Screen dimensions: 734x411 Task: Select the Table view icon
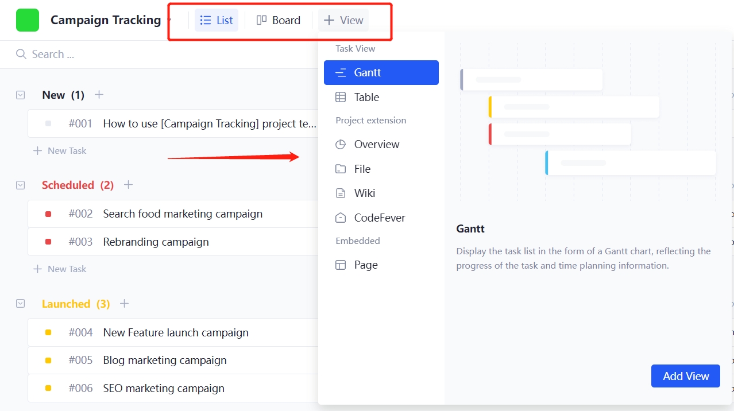point(341,97)
